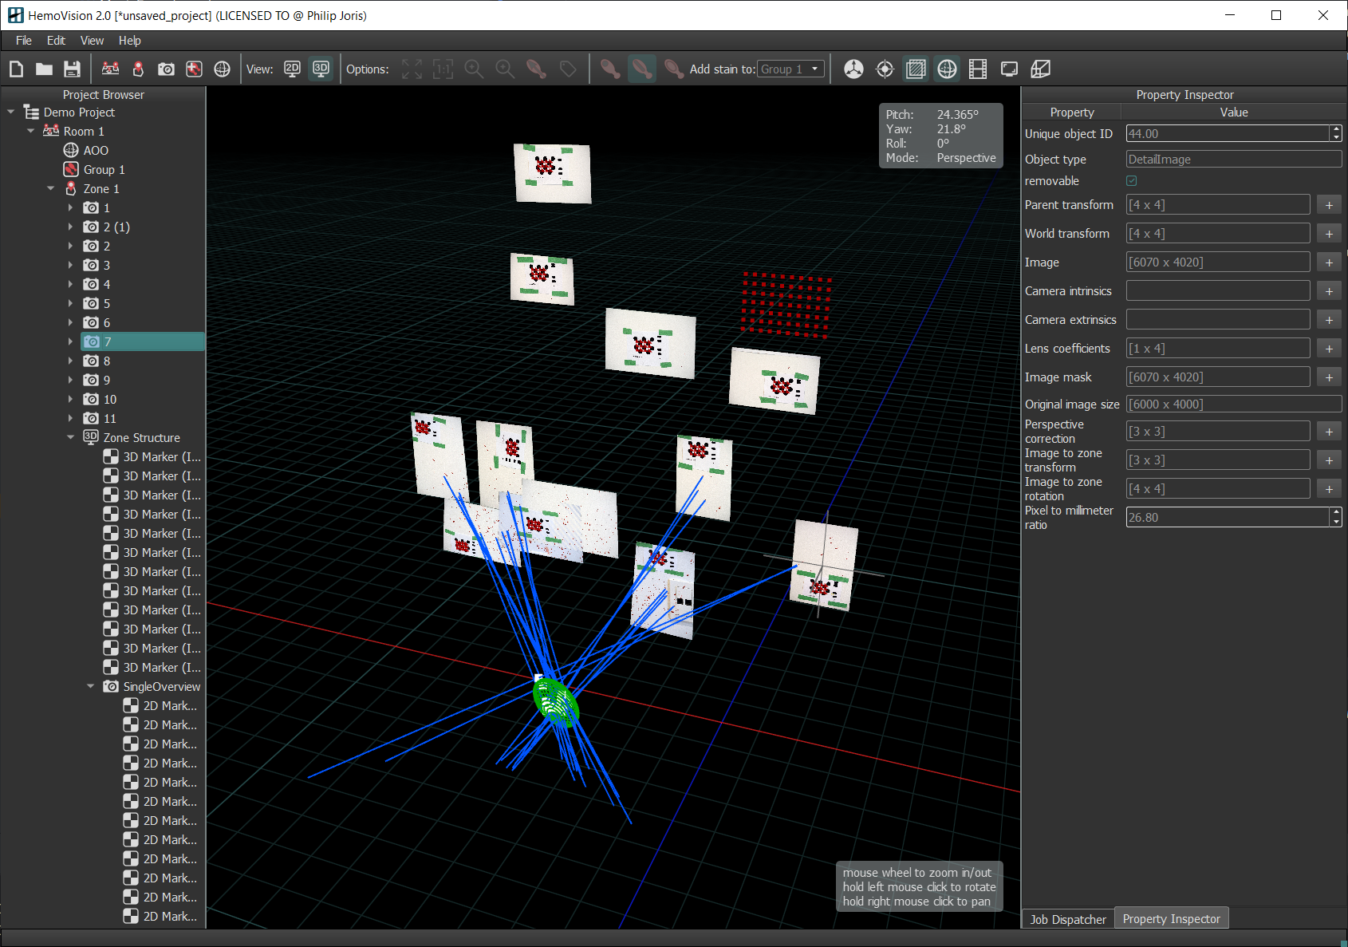Click the crosshair target icon
Screen dimensions: 1348x947
click(x=885, y=69)
